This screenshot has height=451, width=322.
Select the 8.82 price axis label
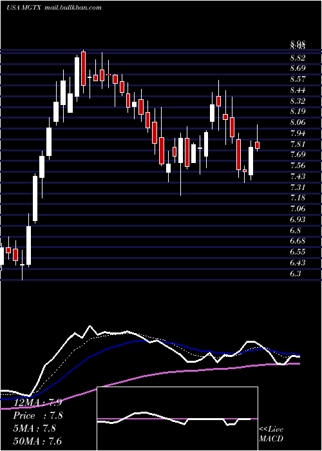pos(298,58)
